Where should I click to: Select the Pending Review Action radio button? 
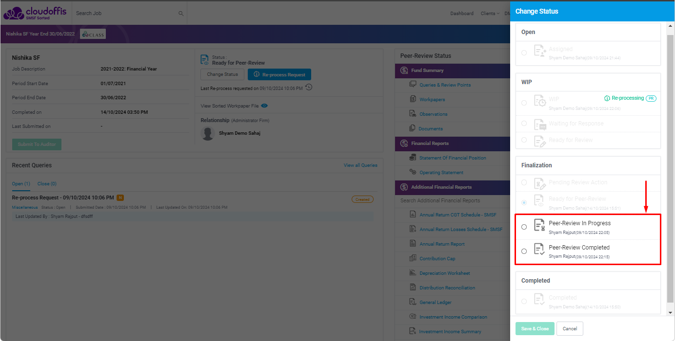[x=524, y=182]
